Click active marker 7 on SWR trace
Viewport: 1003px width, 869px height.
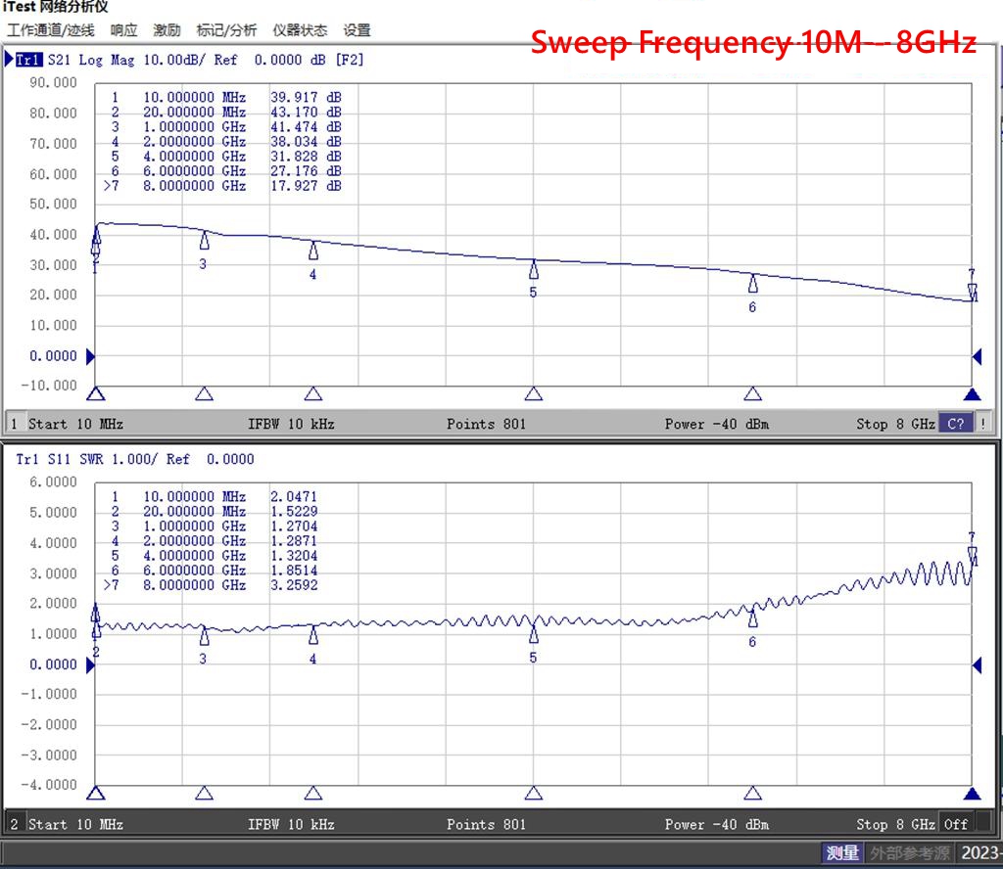972,555
